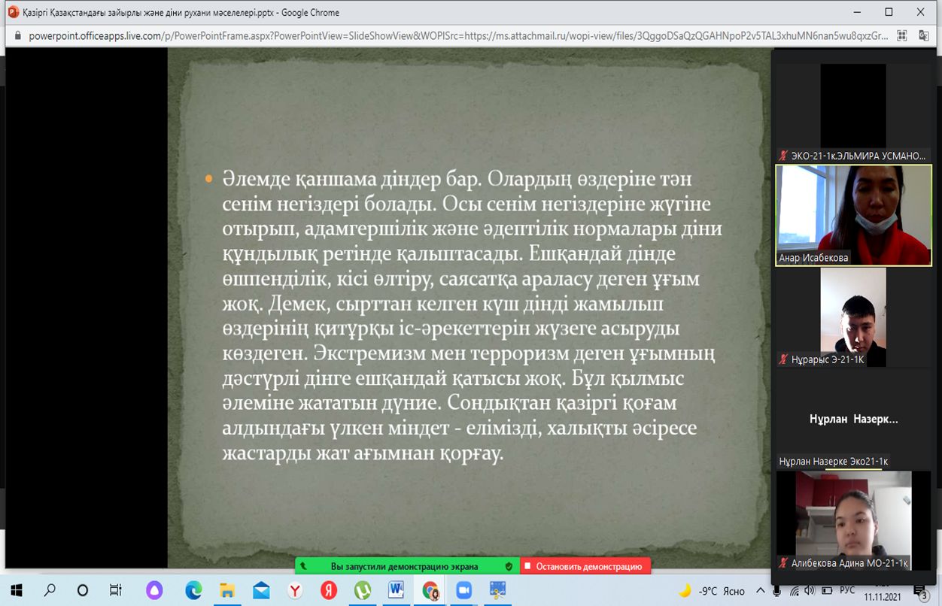Expand hidden system tray icons chevron
This screenshot has width=942, height=606.
(x=760, y=590)
